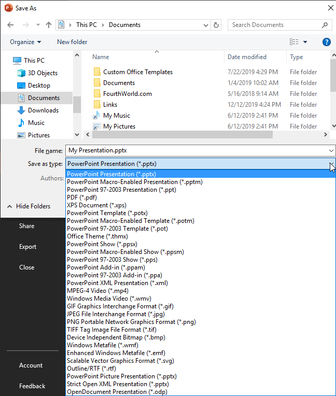The width and height of the screenshot is (336, 396).
Task: Open the view options dropdown arrow
Action: pos(305,42)
